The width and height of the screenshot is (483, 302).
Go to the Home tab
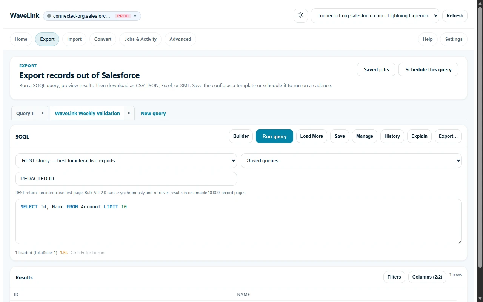(21, 39)
